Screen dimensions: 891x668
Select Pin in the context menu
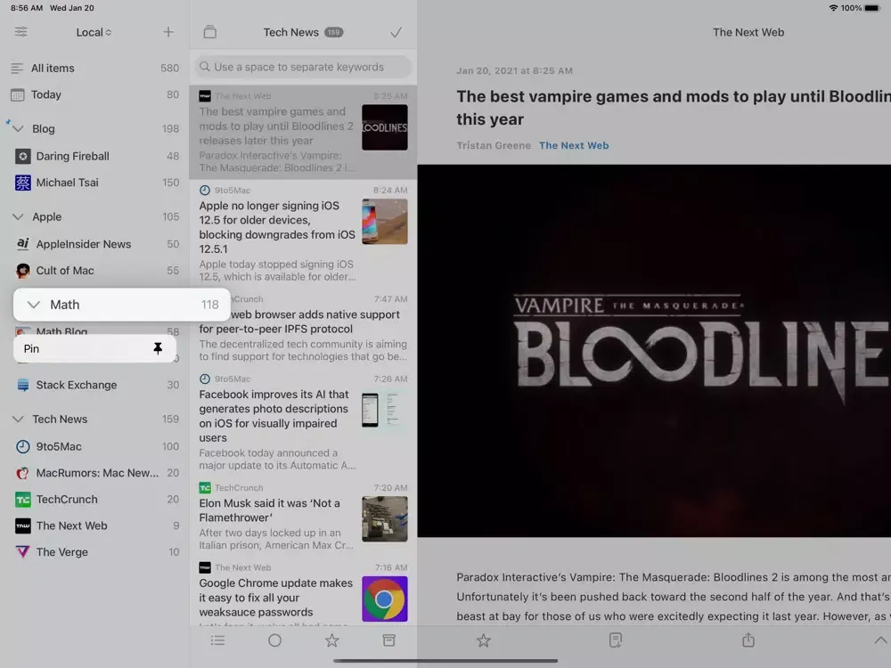[94, 349]
